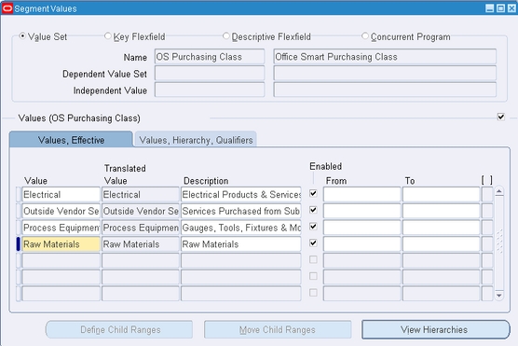Click the maximize window icon

[x=500, y=8]
